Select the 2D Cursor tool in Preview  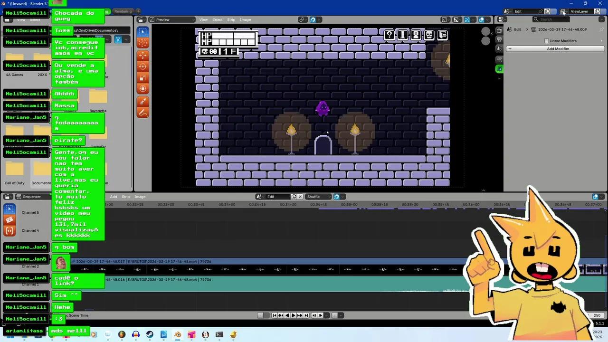point(142,43)
